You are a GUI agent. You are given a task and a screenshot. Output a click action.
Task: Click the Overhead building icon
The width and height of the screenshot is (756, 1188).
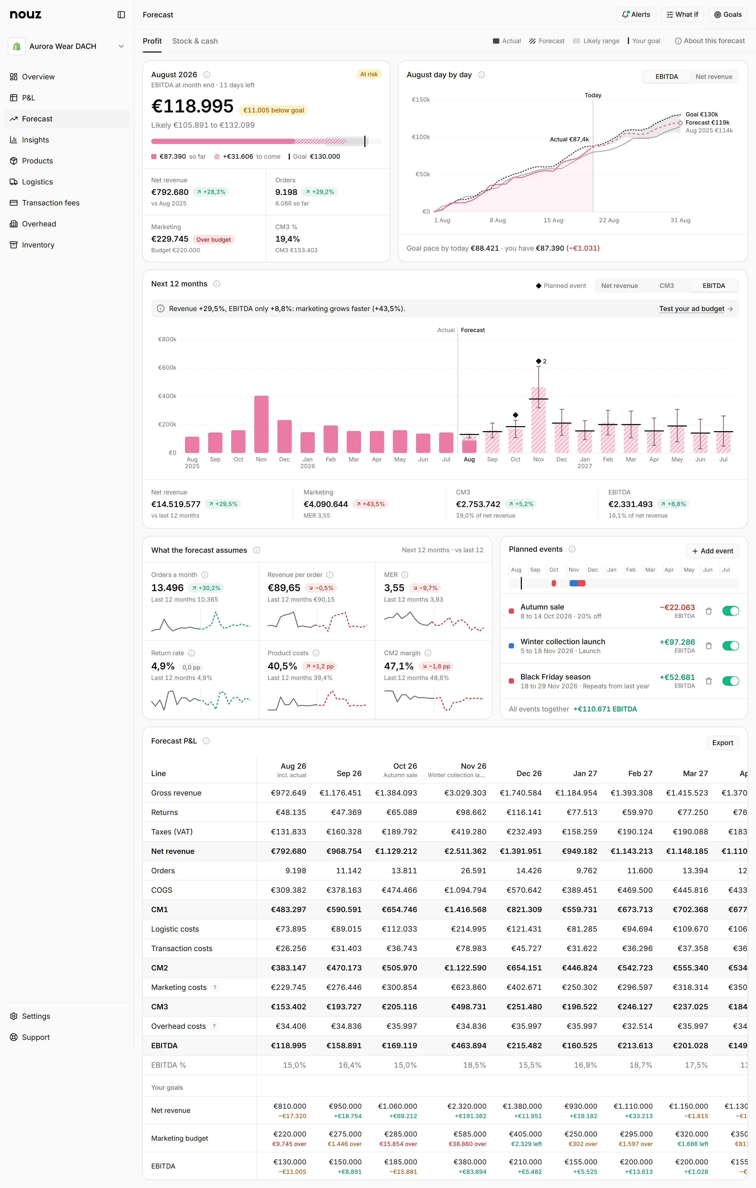(x=14, y=224)
